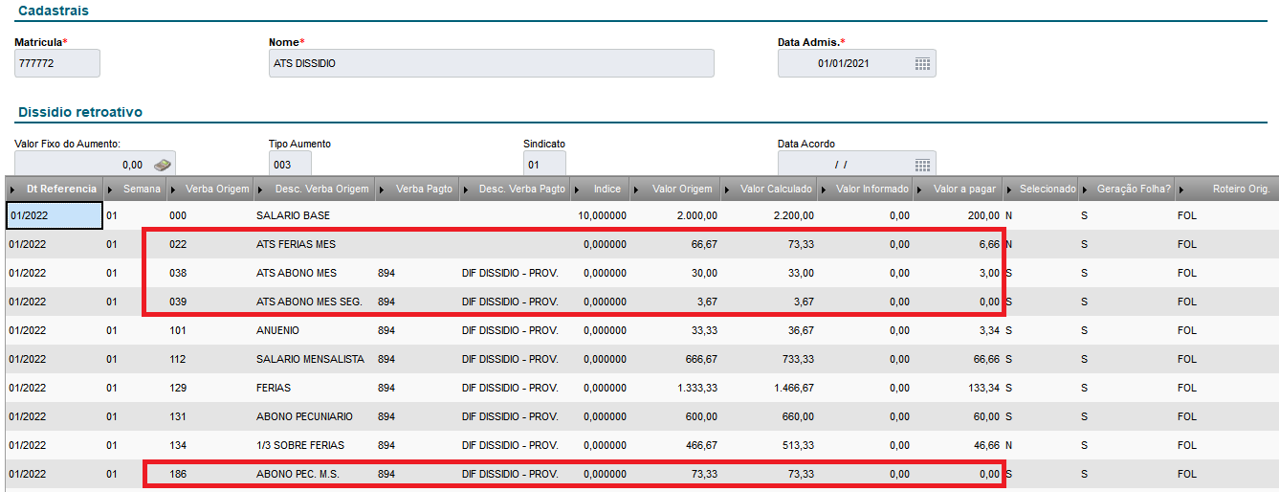Click the FOL roteiro cell in SALARIO BASE row
1279x492 pixels.
tap(1186, 215)
